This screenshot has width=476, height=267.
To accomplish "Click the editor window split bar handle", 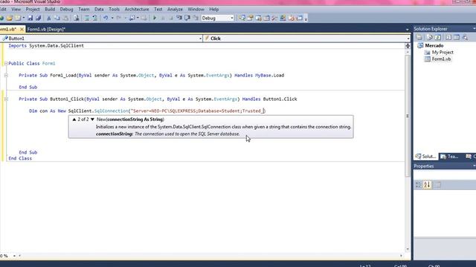I will point(408,46).
